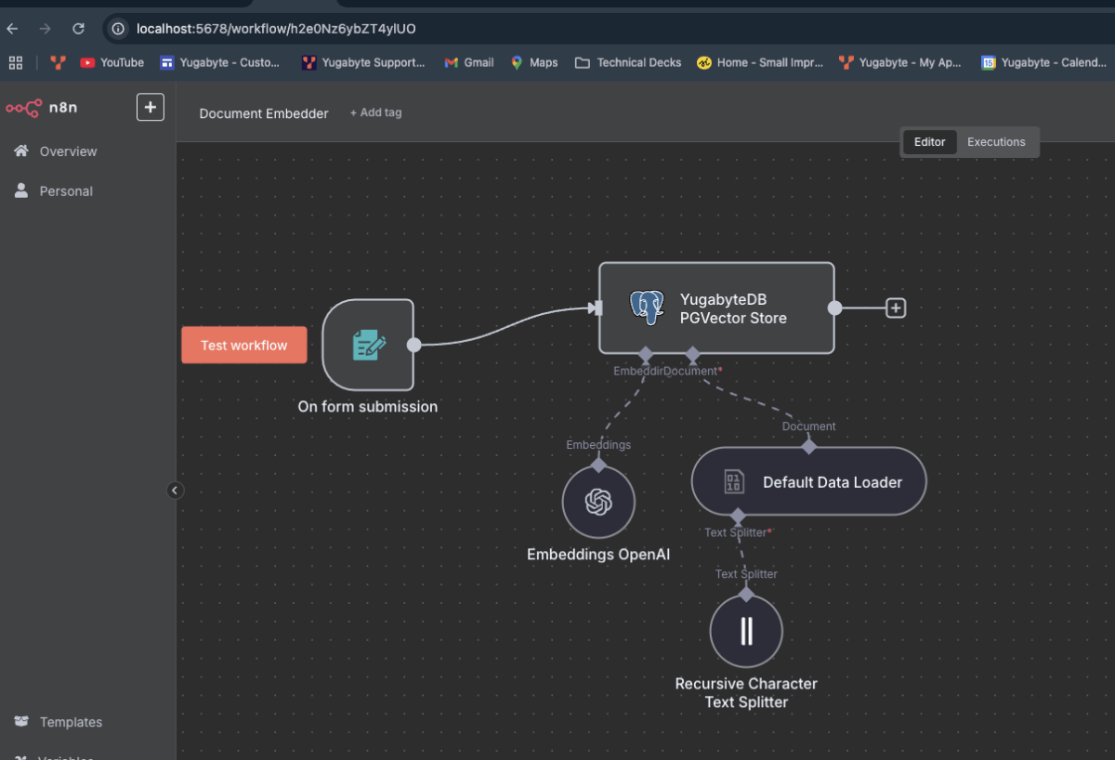Open the Templates section
The image size is (1115, 760).
[71, 722]
